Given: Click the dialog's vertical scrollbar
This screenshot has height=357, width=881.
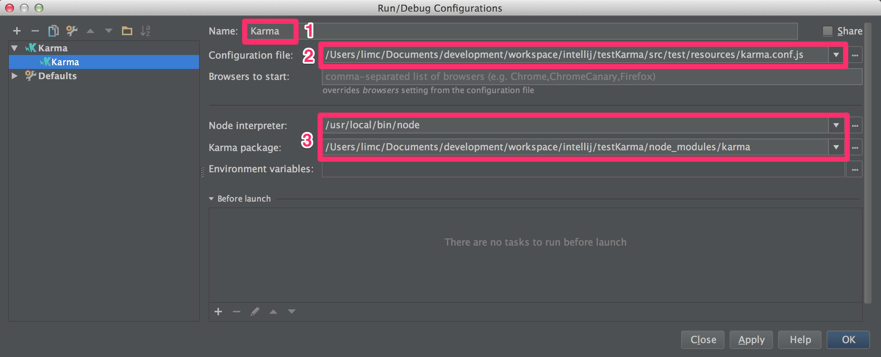Looking at the screenshot, I should [x=868, y=163].
